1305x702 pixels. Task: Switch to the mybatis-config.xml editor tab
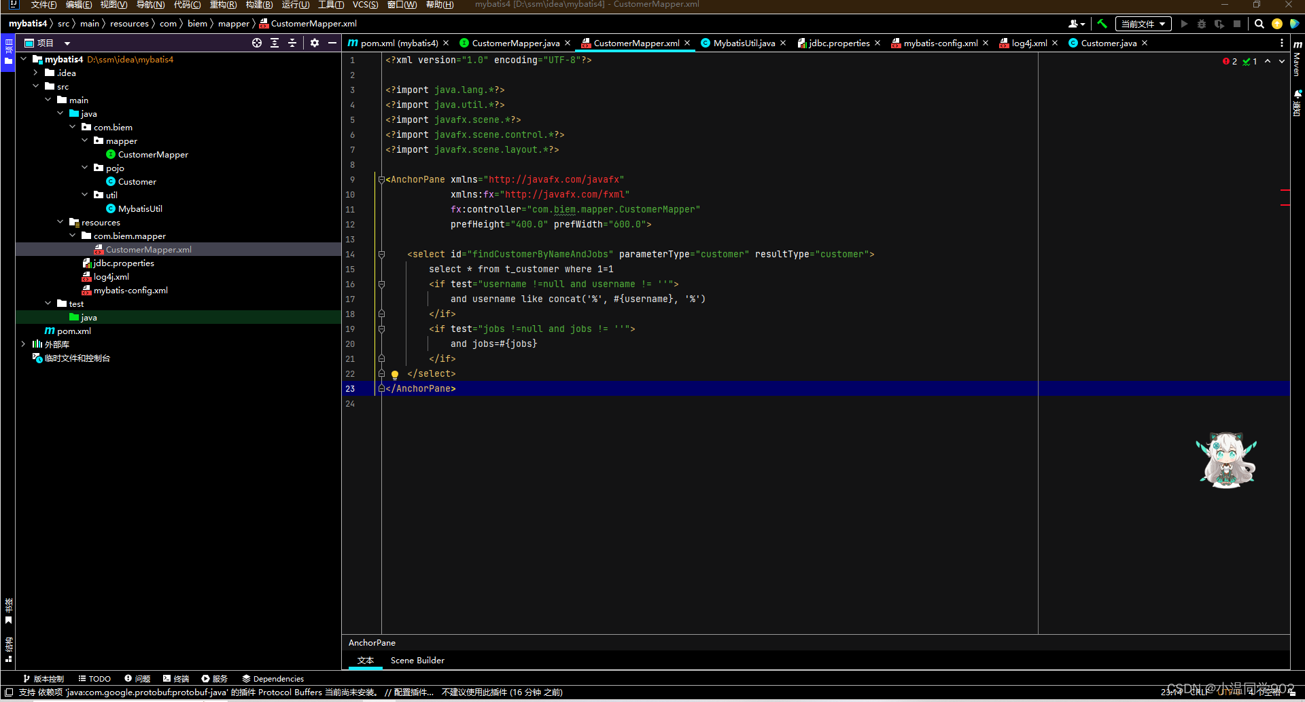tap(940, 43)
